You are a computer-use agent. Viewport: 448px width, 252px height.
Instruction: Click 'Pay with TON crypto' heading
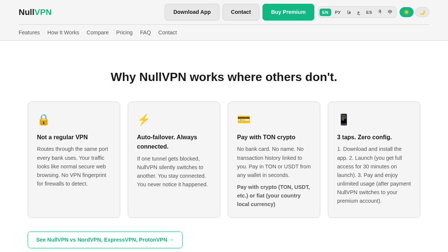[x=266, y=137]
